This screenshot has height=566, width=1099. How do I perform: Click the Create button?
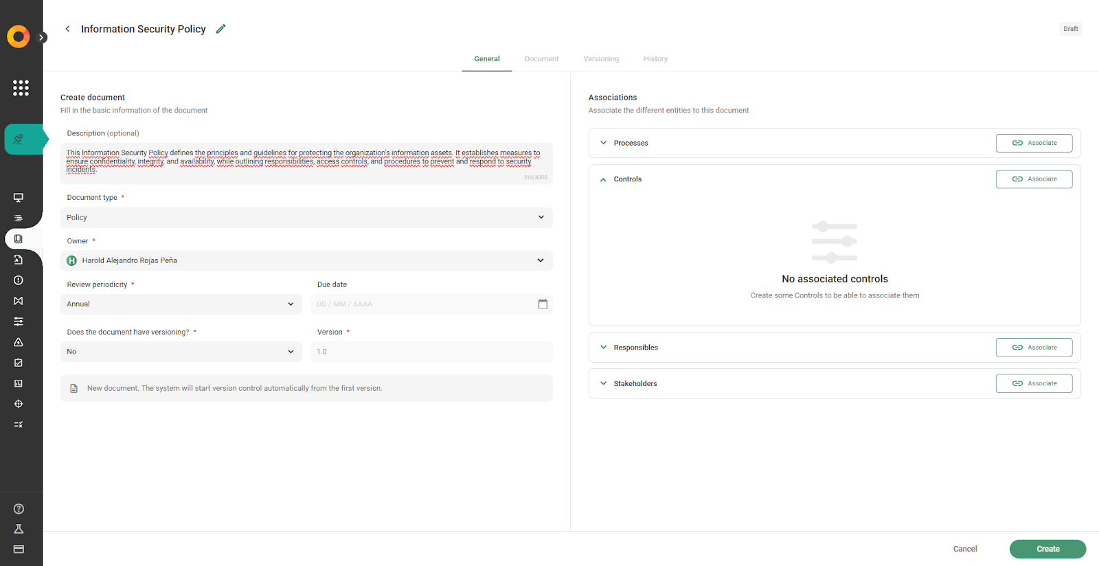pos(1047,549)
